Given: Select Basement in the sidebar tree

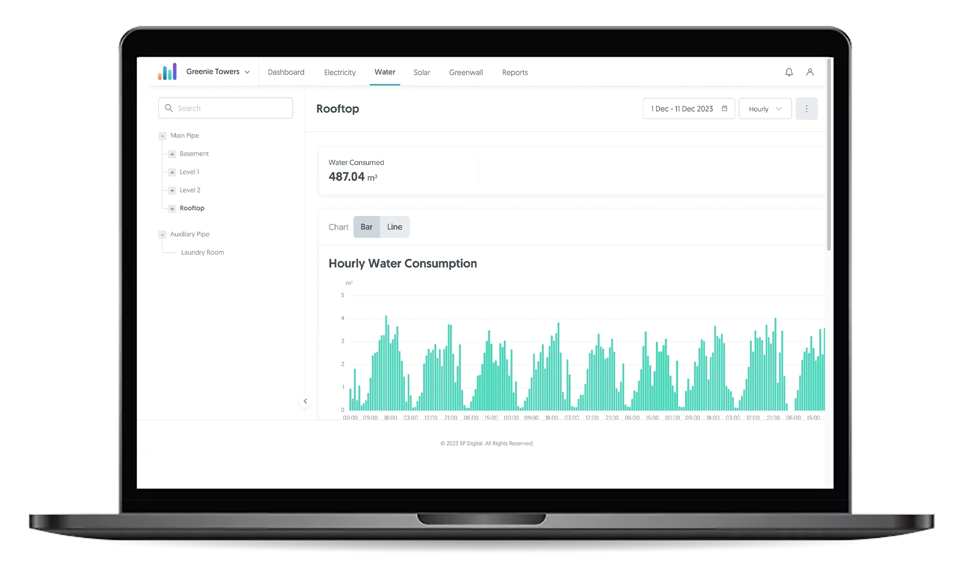Looking at the screenshot, I should click(x=194, y=154).
